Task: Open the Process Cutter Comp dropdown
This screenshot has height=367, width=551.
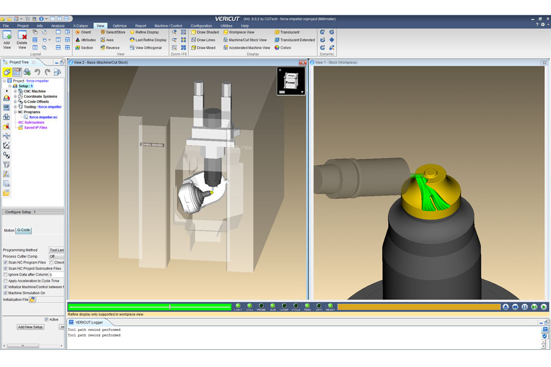Action: pos(56,256)
